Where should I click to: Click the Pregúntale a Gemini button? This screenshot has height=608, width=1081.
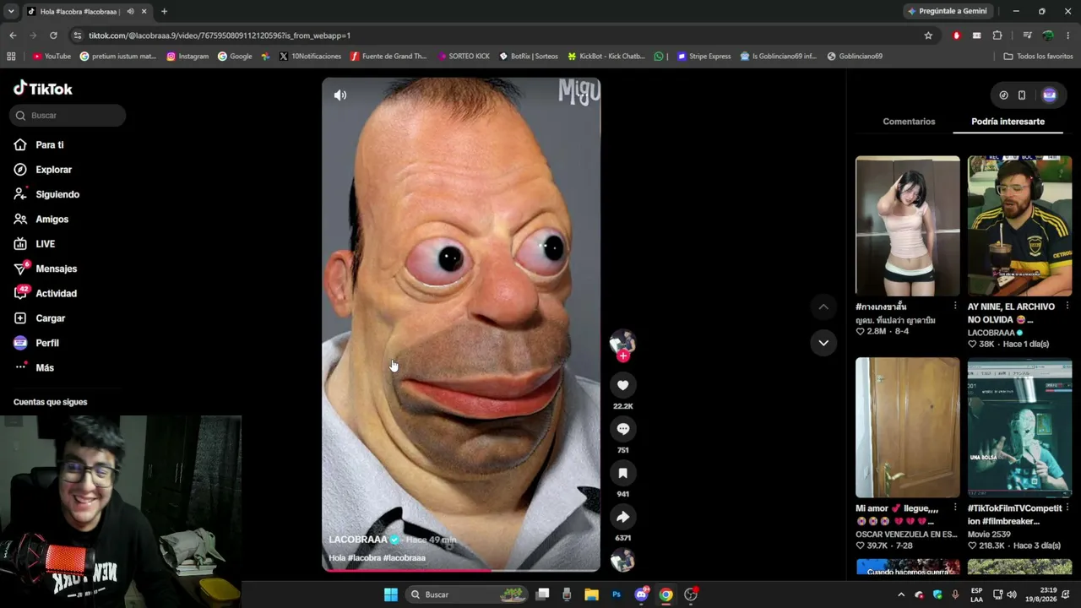[x=947, y=11]
